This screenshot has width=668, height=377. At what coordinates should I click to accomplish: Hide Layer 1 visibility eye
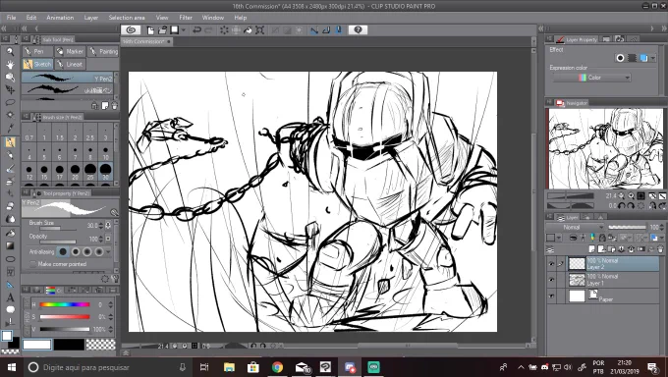click(x=552, y=280)
